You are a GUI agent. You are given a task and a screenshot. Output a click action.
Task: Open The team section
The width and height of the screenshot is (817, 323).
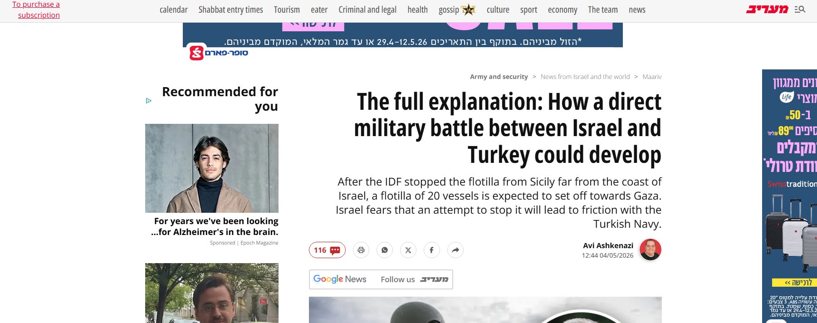[x=603, y=10]
